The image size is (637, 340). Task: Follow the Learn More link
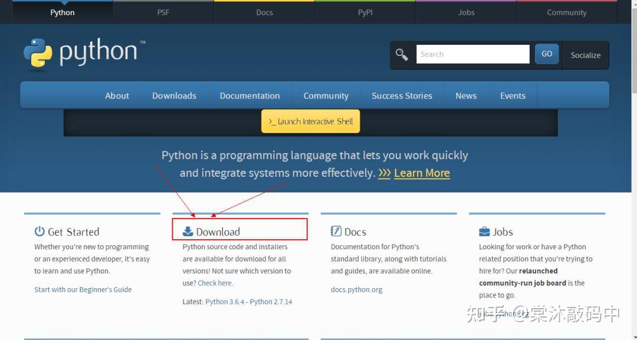point(422,173)
